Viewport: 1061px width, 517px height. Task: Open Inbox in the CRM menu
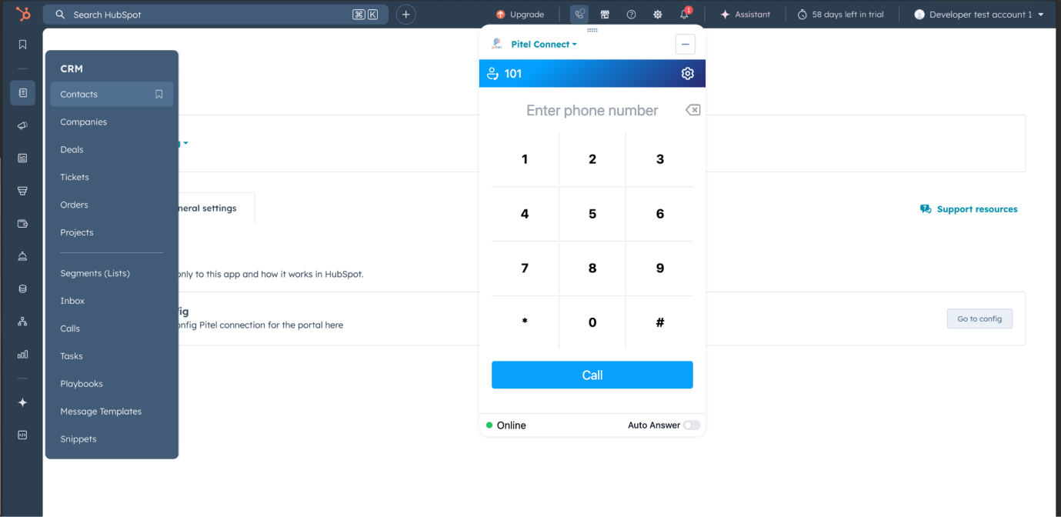(72, 301)
